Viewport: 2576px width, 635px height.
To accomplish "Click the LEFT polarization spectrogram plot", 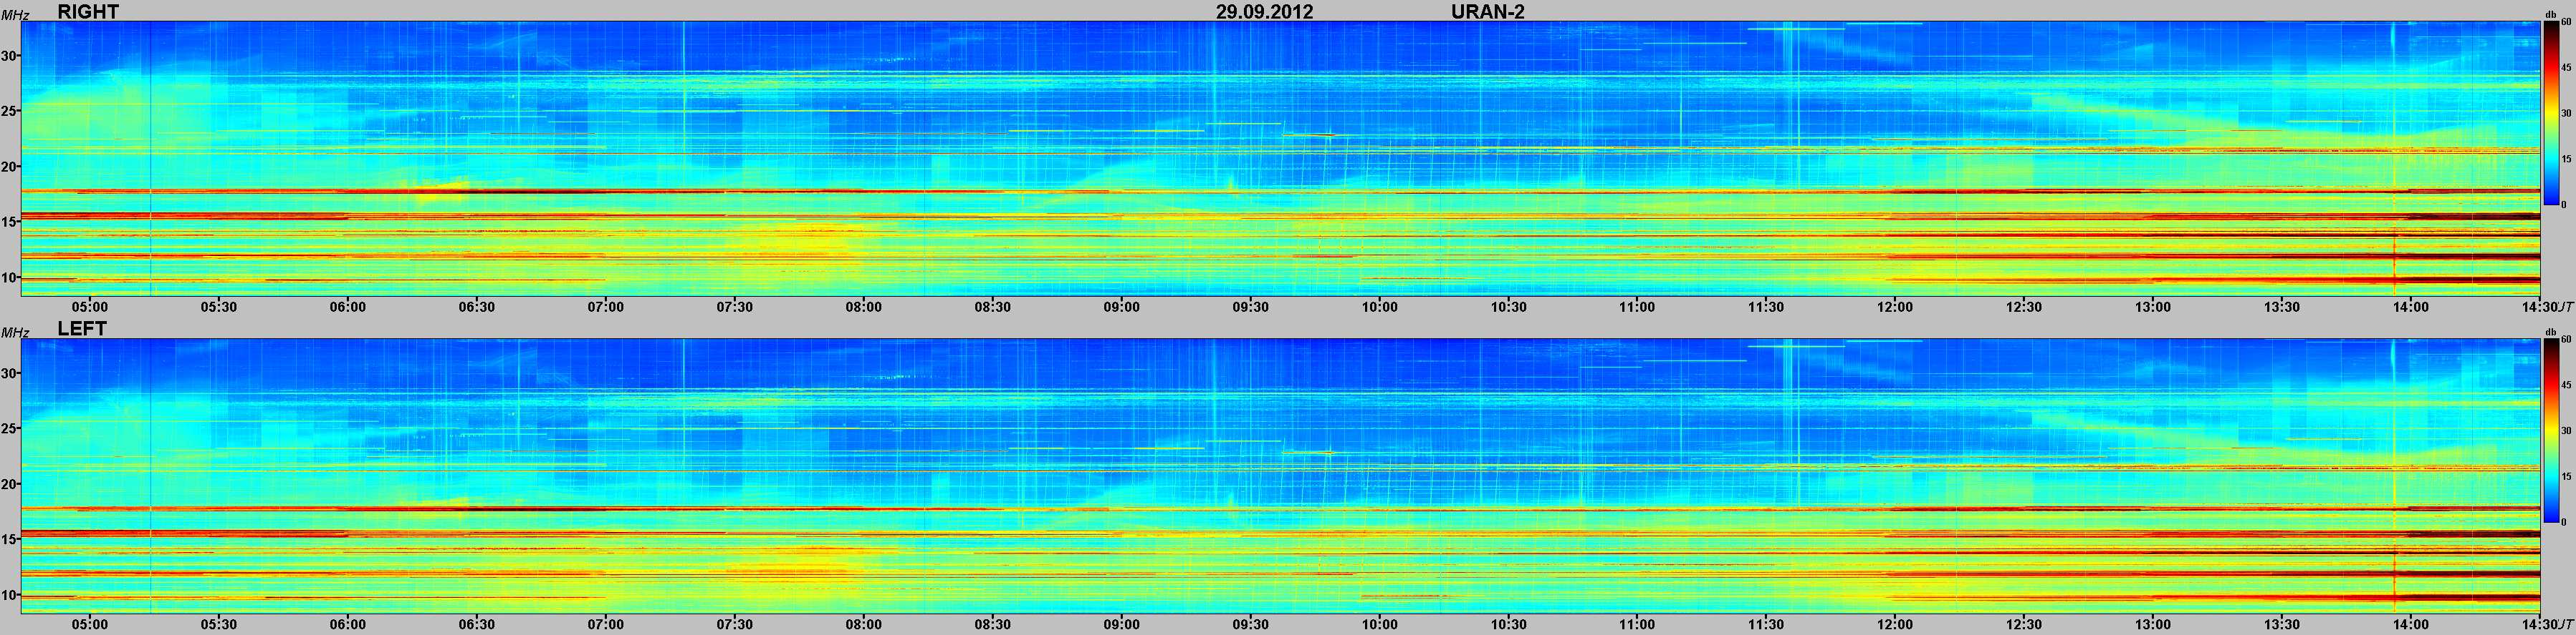I will click(1281, 476).
